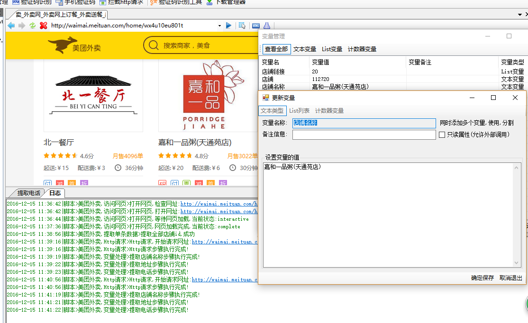Click the 确定保存 confirm save button
528x323 pixels.
tap(482, 278)
